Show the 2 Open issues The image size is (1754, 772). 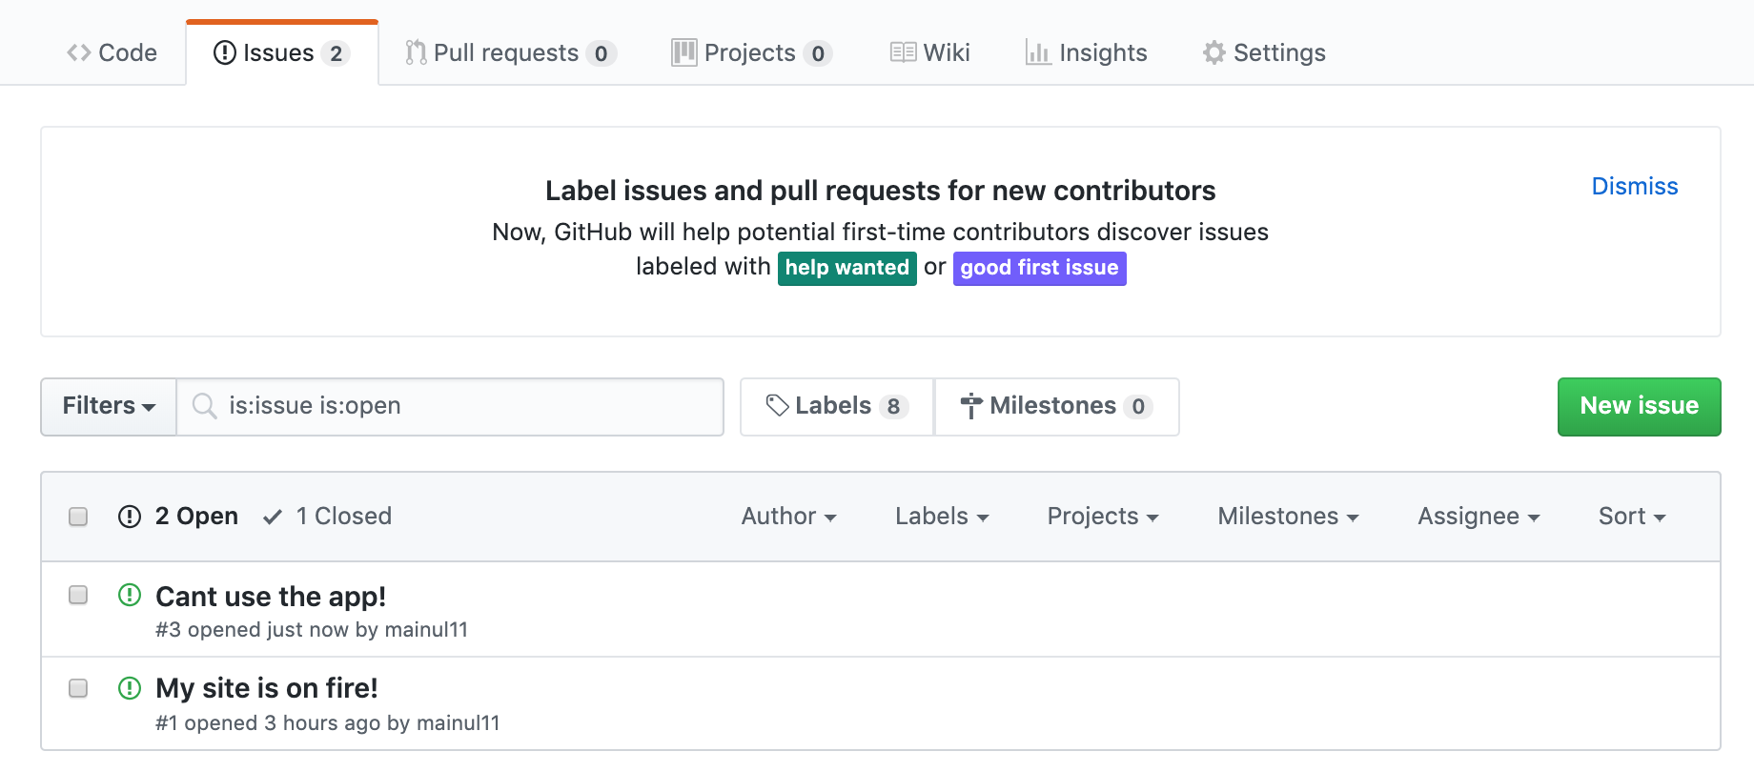(178, 517)
